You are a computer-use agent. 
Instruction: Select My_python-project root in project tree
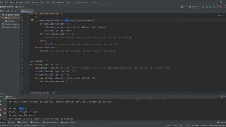coord(11,15)
